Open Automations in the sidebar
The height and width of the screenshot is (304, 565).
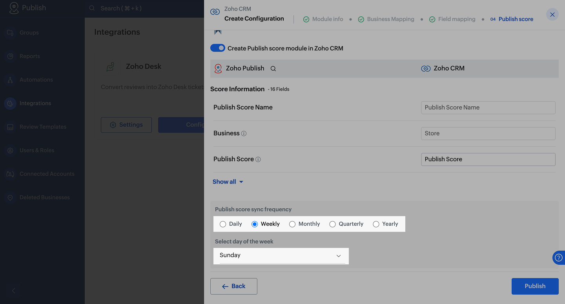(36, 80)
